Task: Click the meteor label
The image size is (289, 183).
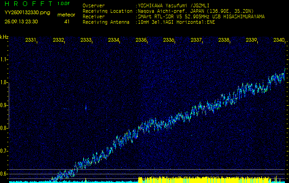Action: tap(67, 15)
